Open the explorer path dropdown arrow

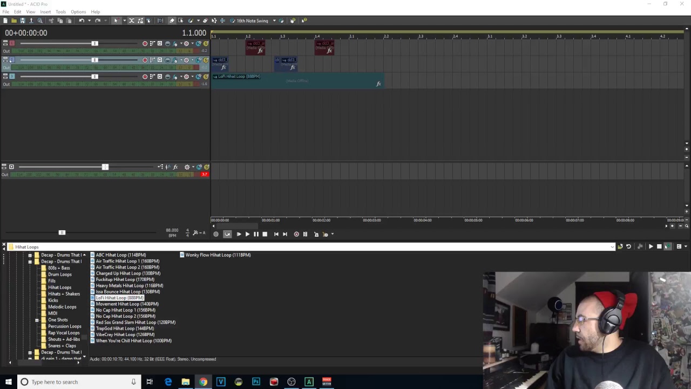click(x=612, y=247)
